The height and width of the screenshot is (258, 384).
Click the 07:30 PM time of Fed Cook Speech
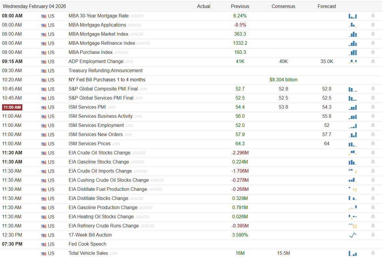(12, 244)
